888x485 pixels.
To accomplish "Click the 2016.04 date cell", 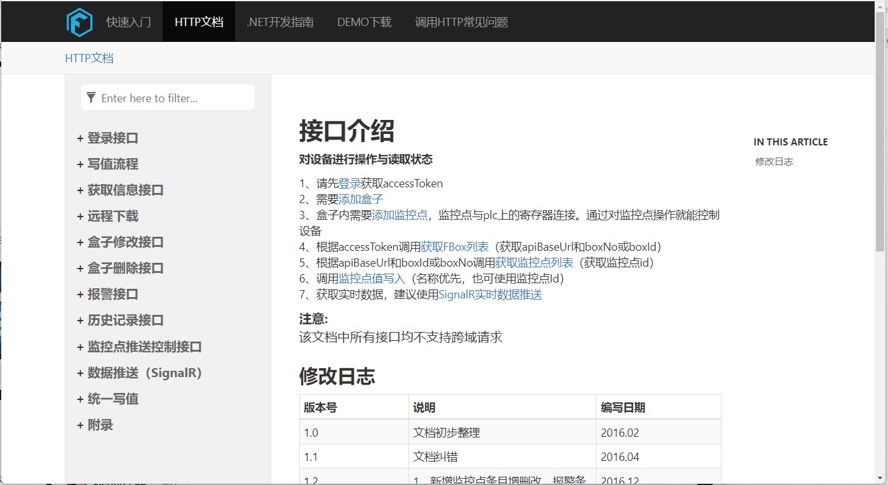I will pyautogui.click(x=659, y=456).
